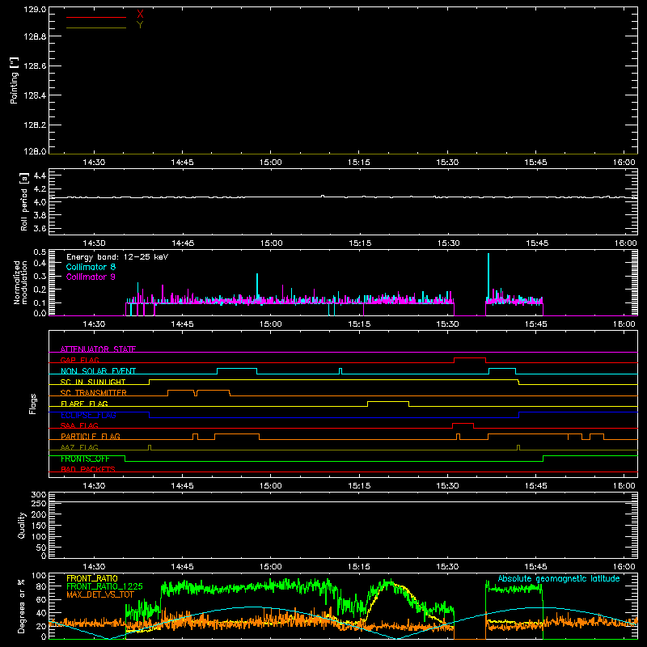Click the 300 quality tick label
647x647 pixels.
tap(39, 495)
